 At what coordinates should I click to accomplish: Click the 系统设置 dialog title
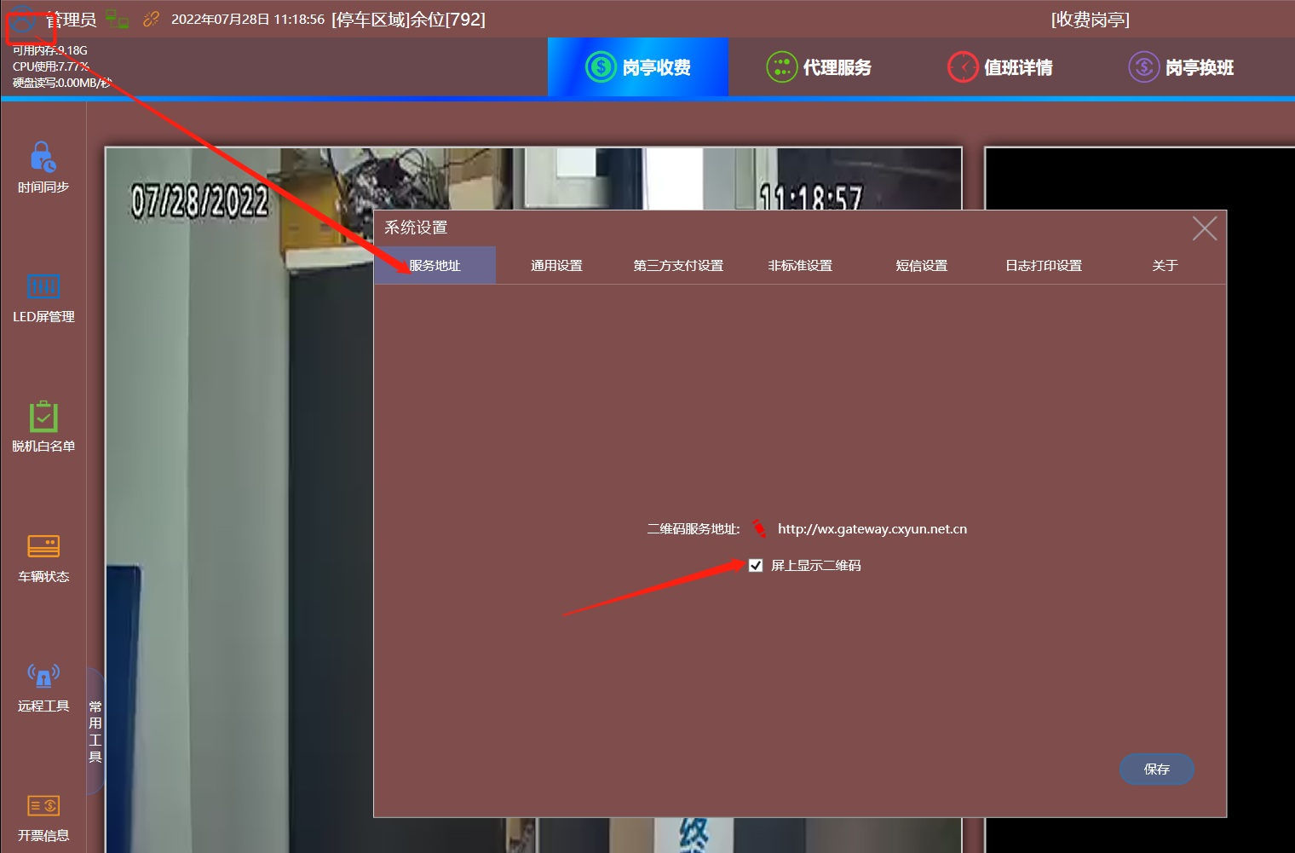(416, 228)
